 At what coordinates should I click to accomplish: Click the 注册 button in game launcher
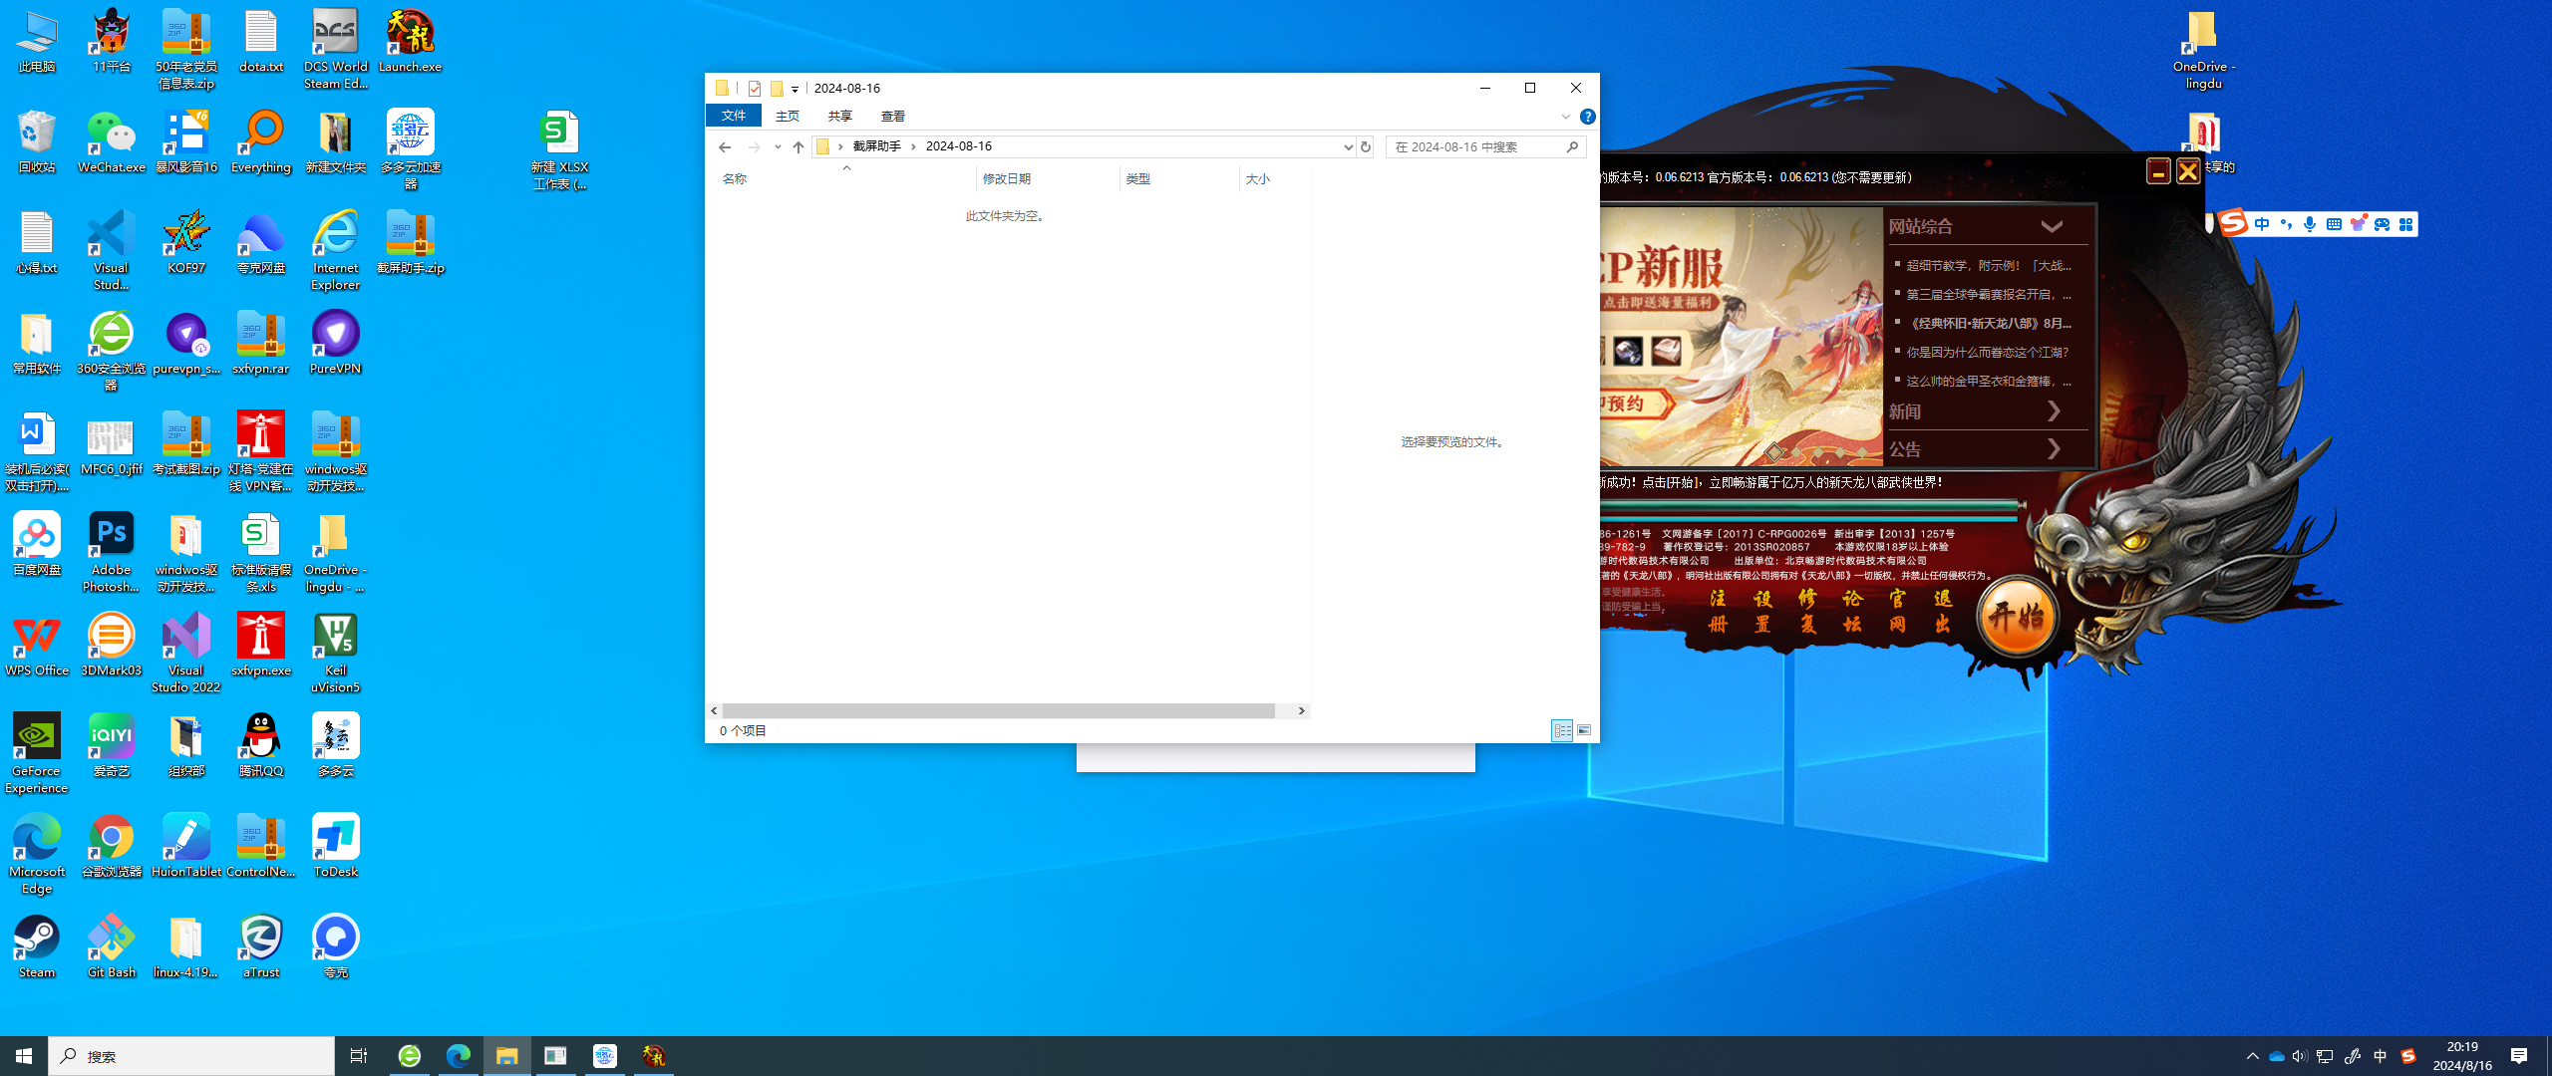click(1718, 611)
